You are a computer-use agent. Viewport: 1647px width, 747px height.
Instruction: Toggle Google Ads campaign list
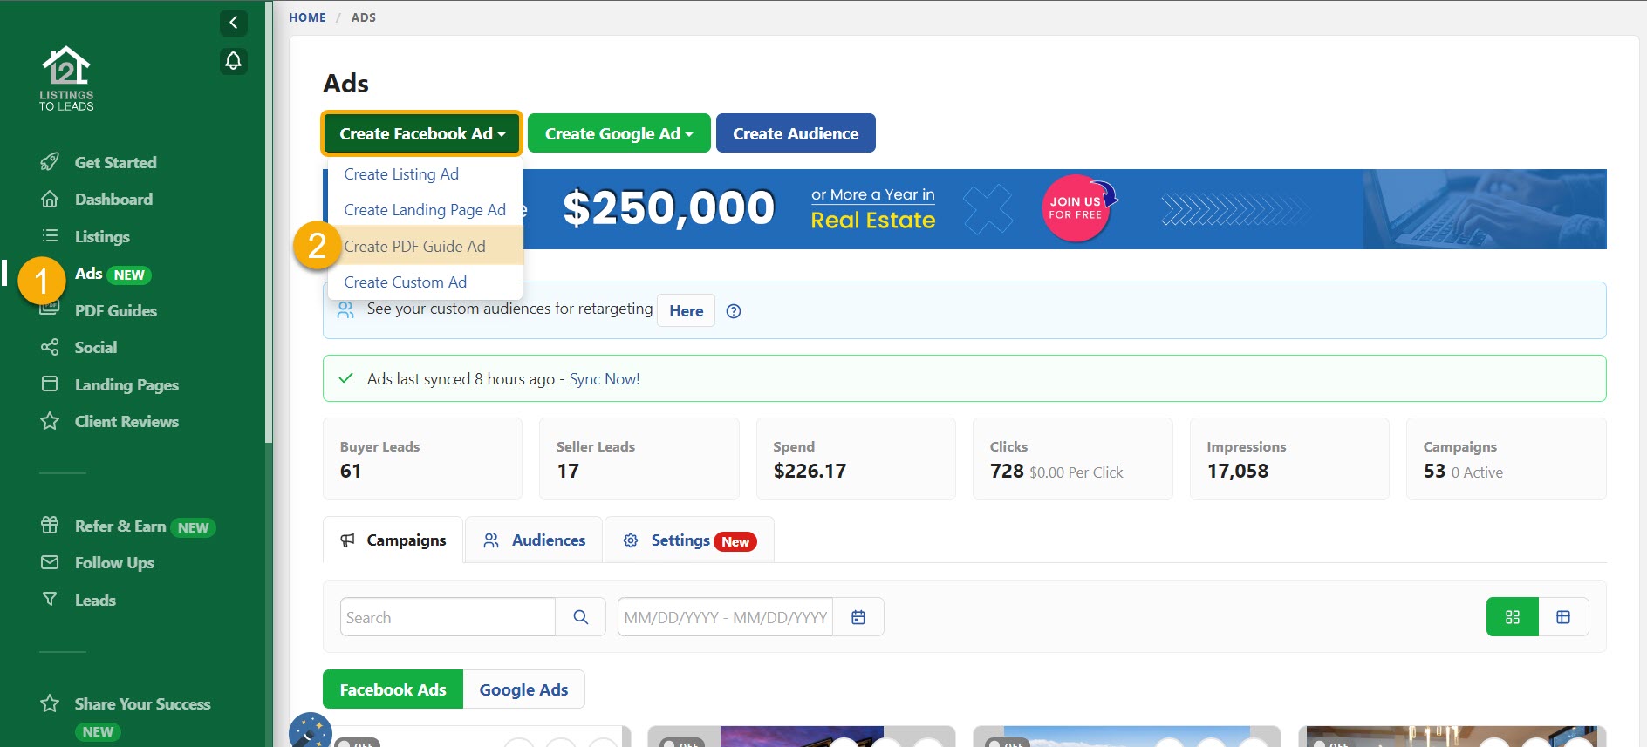523,689
